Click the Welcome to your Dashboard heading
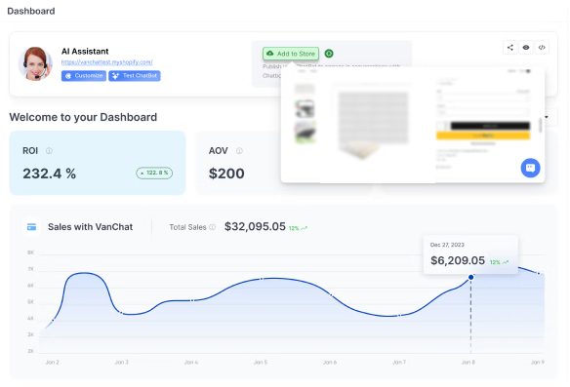Image resolution: width=570 pixels, height=387 pixels. (x=83, y=117)
